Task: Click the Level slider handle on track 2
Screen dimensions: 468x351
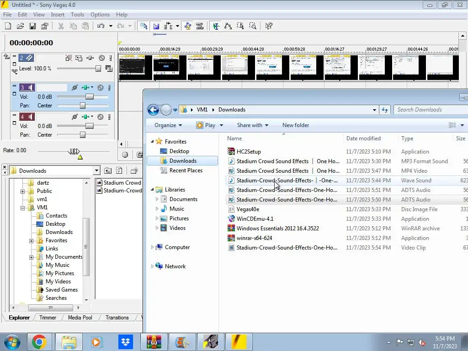Action: point(98,69)
